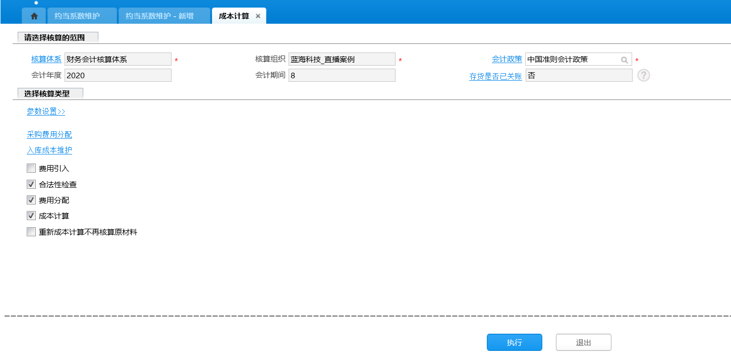Open 采购费用分配 link
This screenshot has width=731, height=364.
coord(49,135)
